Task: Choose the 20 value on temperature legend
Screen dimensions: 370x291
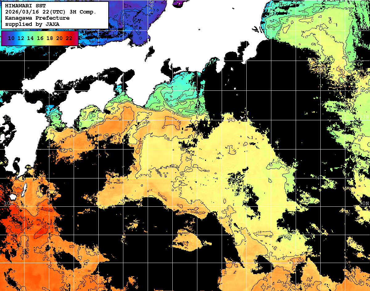Action: point(59,38)
